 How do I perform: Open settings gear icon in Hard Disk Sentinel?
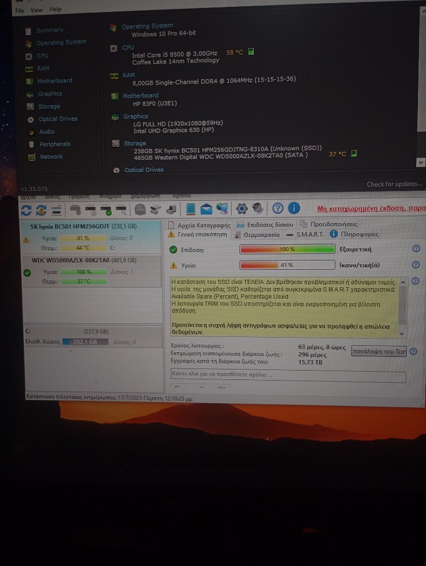[242, 208]
